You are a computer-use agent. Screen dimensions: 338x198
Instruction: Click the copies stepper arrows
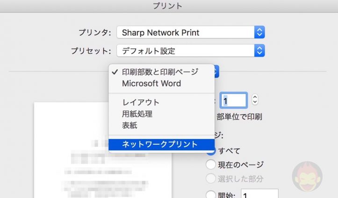[255, 99]
